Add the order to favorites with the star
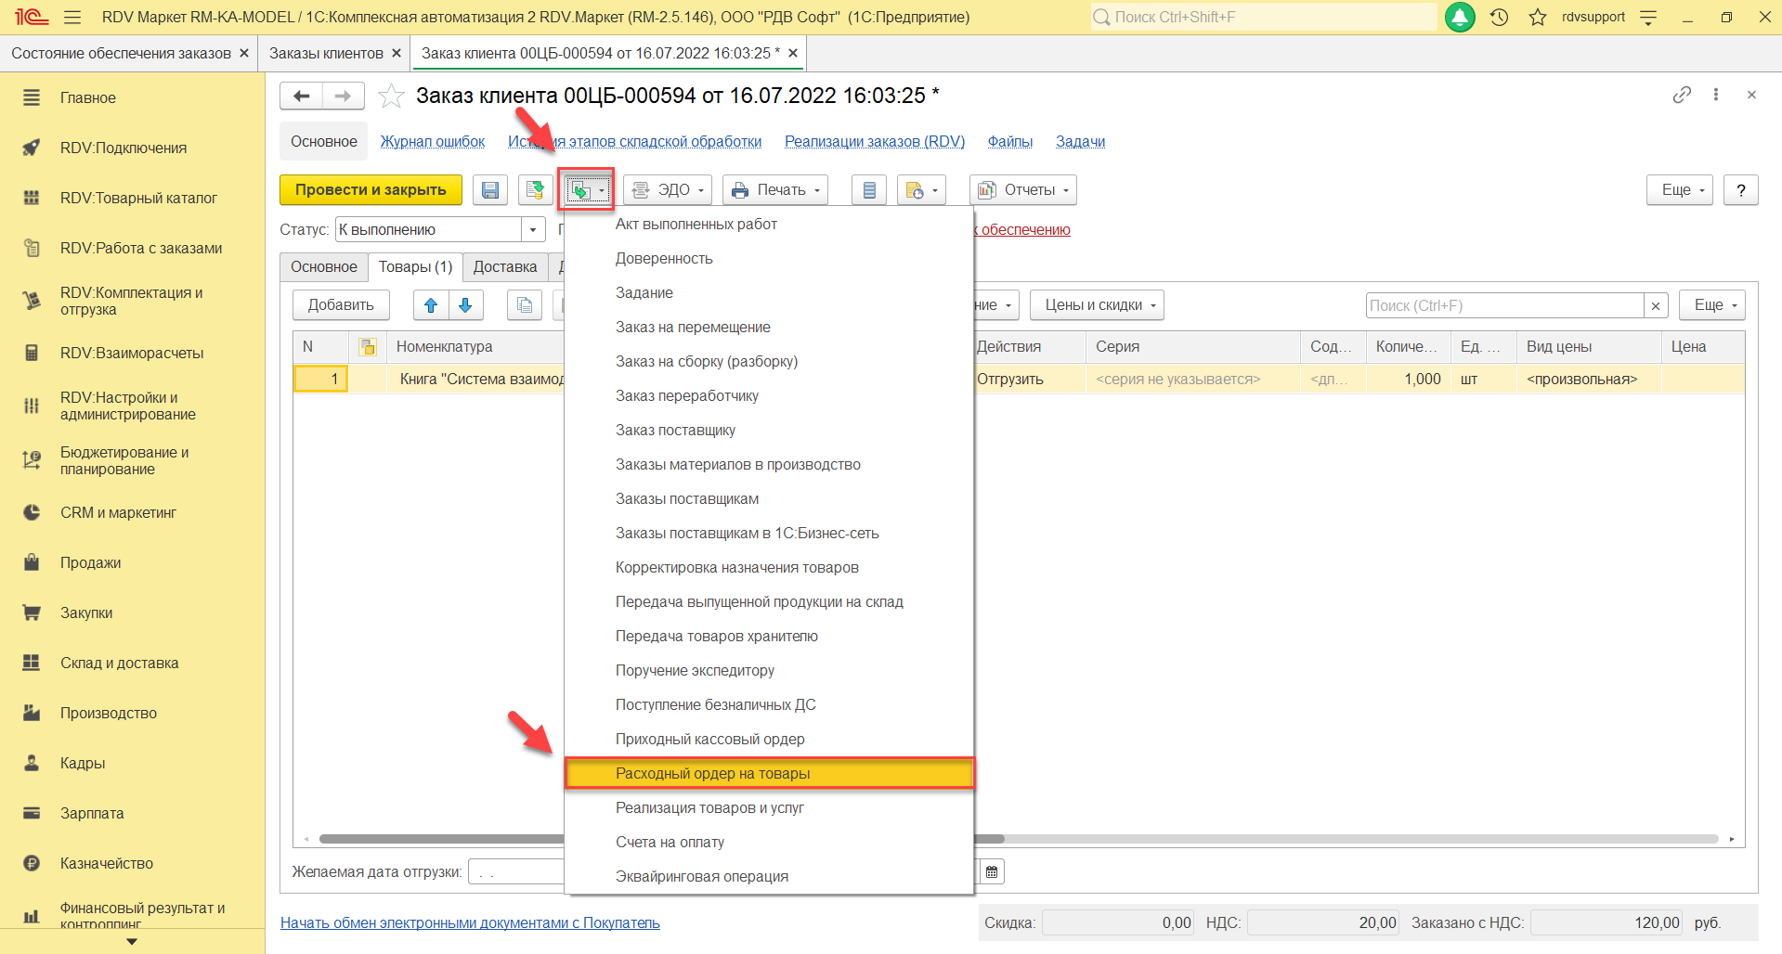Viewport: 1782px width, 954px height. click(392, 96)
